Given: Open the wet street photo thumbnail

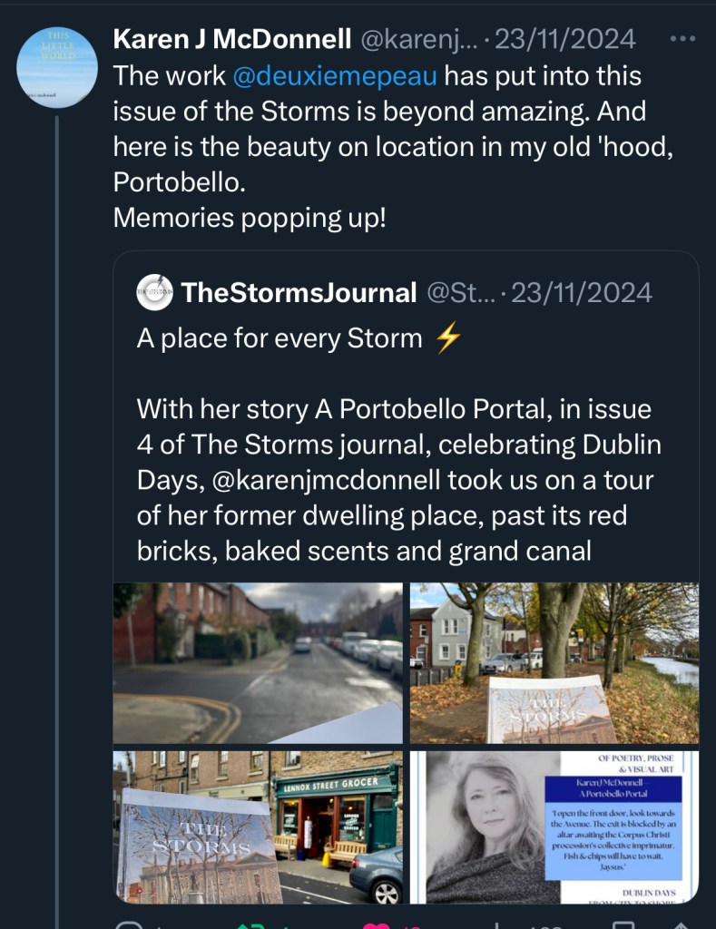Looking at the screenshot, I should click(x=258, y=663).
